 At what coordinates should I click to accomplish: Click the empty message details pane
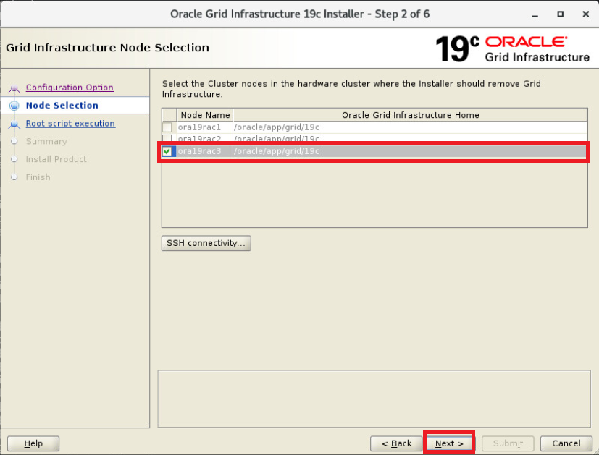click(374, 399)
